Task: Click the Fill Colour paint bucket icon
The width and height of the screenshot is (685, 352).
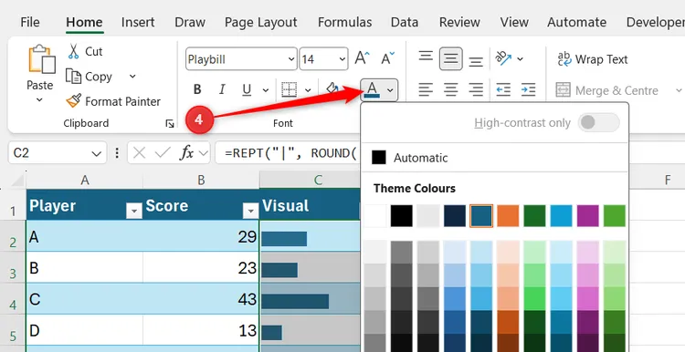Action: coord(332,89)
